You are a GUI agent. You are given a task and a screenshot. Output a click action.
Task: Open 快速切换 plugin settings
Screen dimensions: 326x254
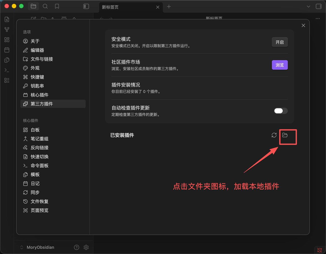[x=53, y=156]
